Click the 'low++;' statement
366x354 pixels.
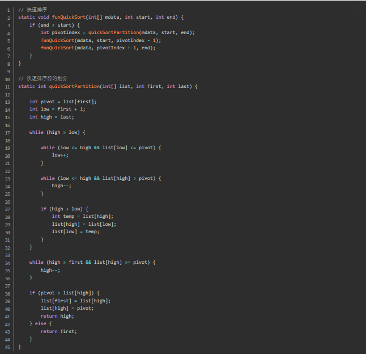click(60, 155)
